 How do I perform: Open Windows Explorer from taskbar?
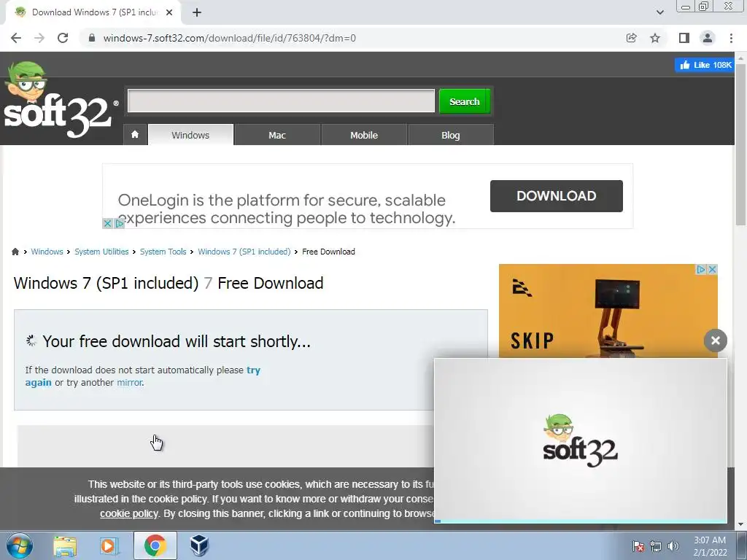[65, 545]
